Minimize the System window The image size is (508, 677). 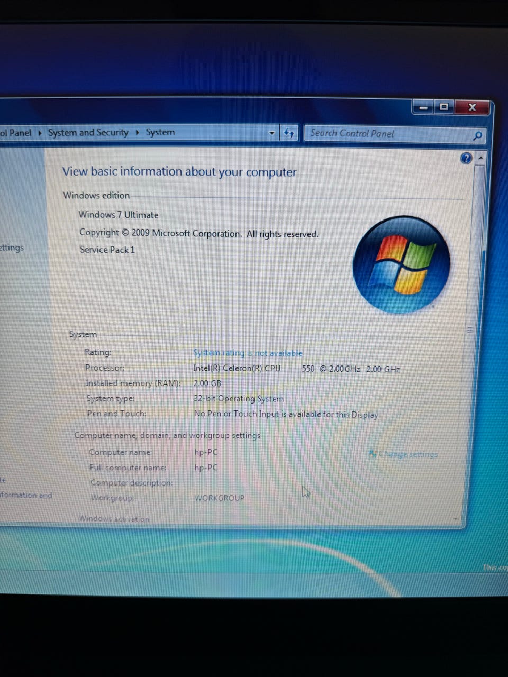423,107
